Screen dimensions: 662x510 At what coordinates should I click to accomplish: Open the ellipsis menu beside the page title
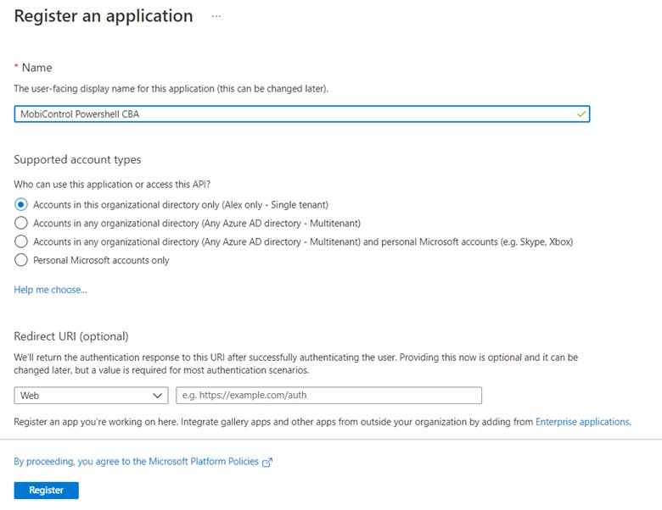(216, 16)
